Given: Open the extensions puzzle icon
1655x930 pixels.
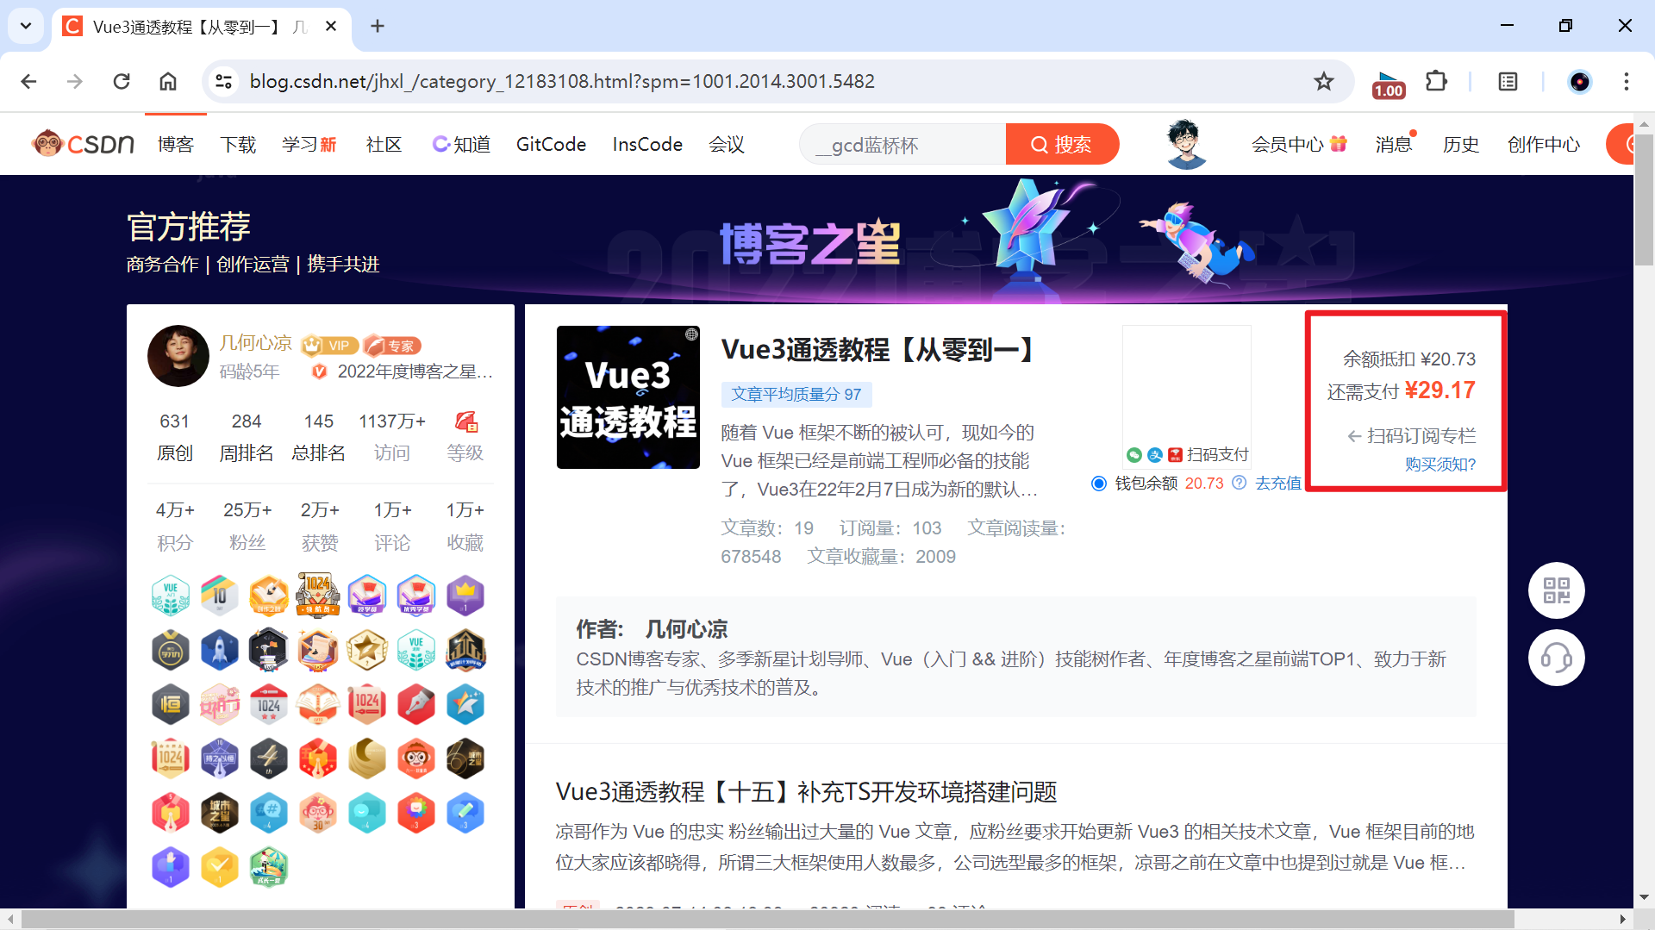Looking at the screenshot, I should coord(1436,81).
